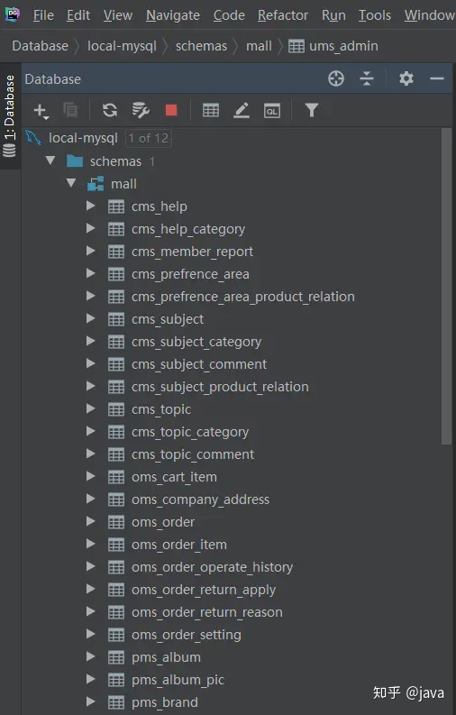Open the File menu
This screenshot has width=456, height=715.
coord(43,15)
